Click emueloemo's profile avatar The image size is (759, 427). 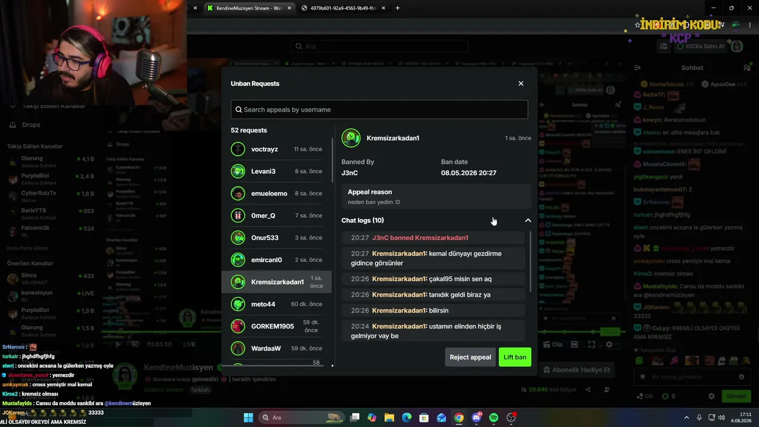pos(238,193)
